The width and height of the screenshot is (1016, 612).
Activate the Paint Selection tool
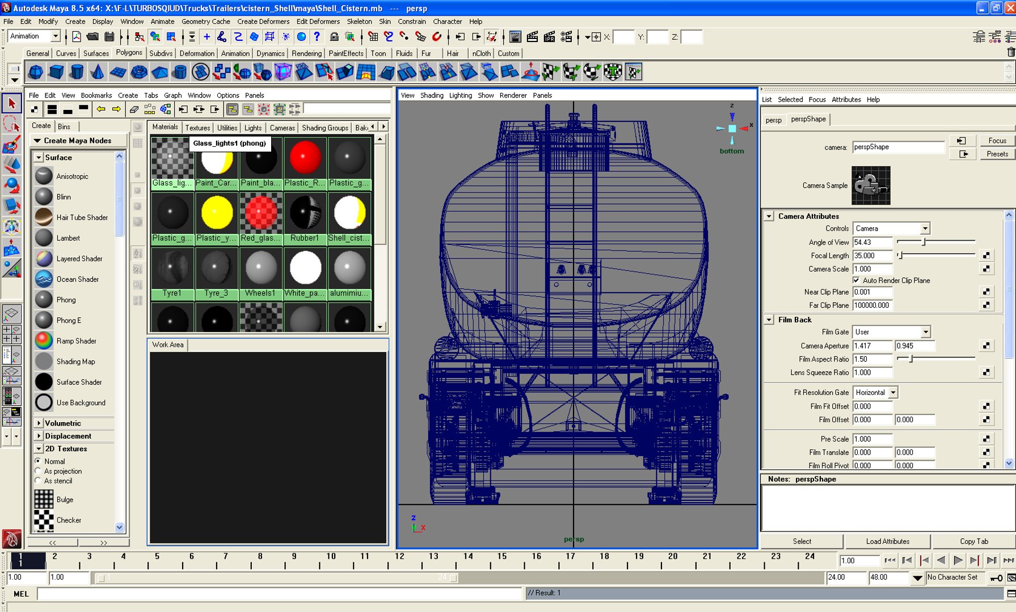pyautogui.click(x=11, y=144)
